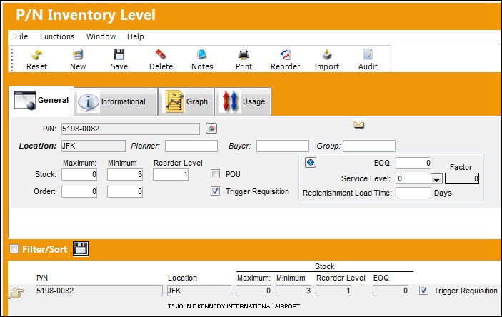The image size is (502, 317).
Task: Switch to the Informational tab
Action: coord(116,102)
